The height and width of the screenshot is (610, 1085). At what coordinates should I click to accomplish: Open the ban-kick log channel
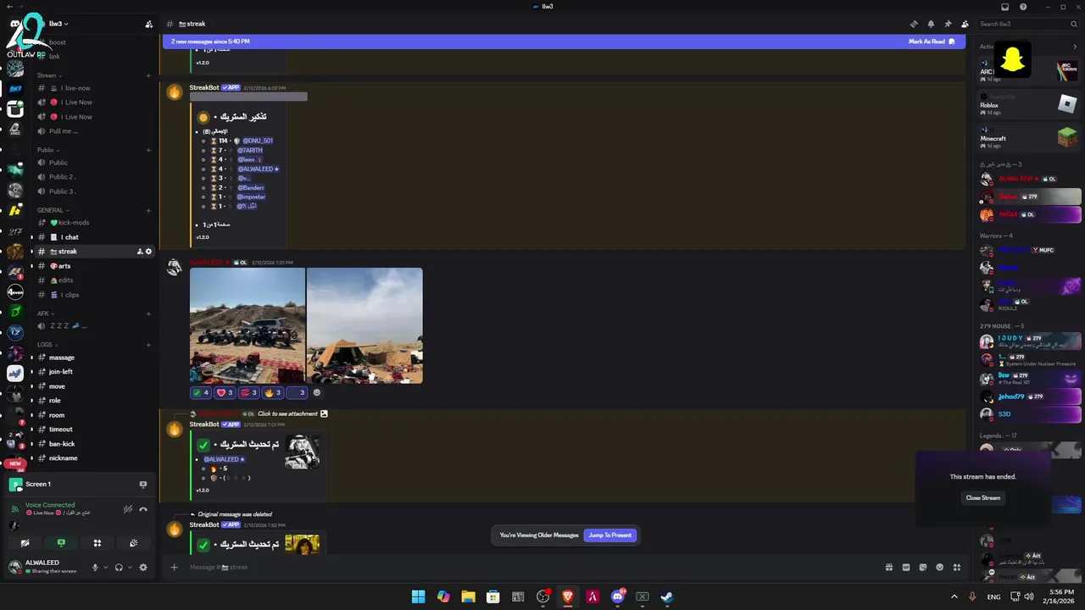(x=93, y=444)
